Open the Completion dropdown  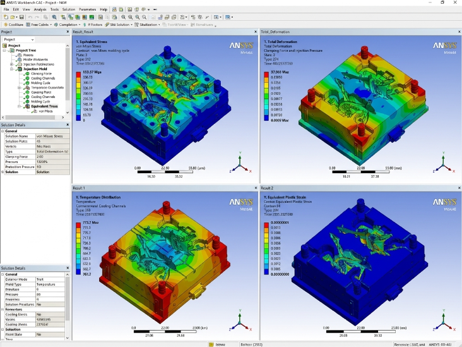click(68, 25)
